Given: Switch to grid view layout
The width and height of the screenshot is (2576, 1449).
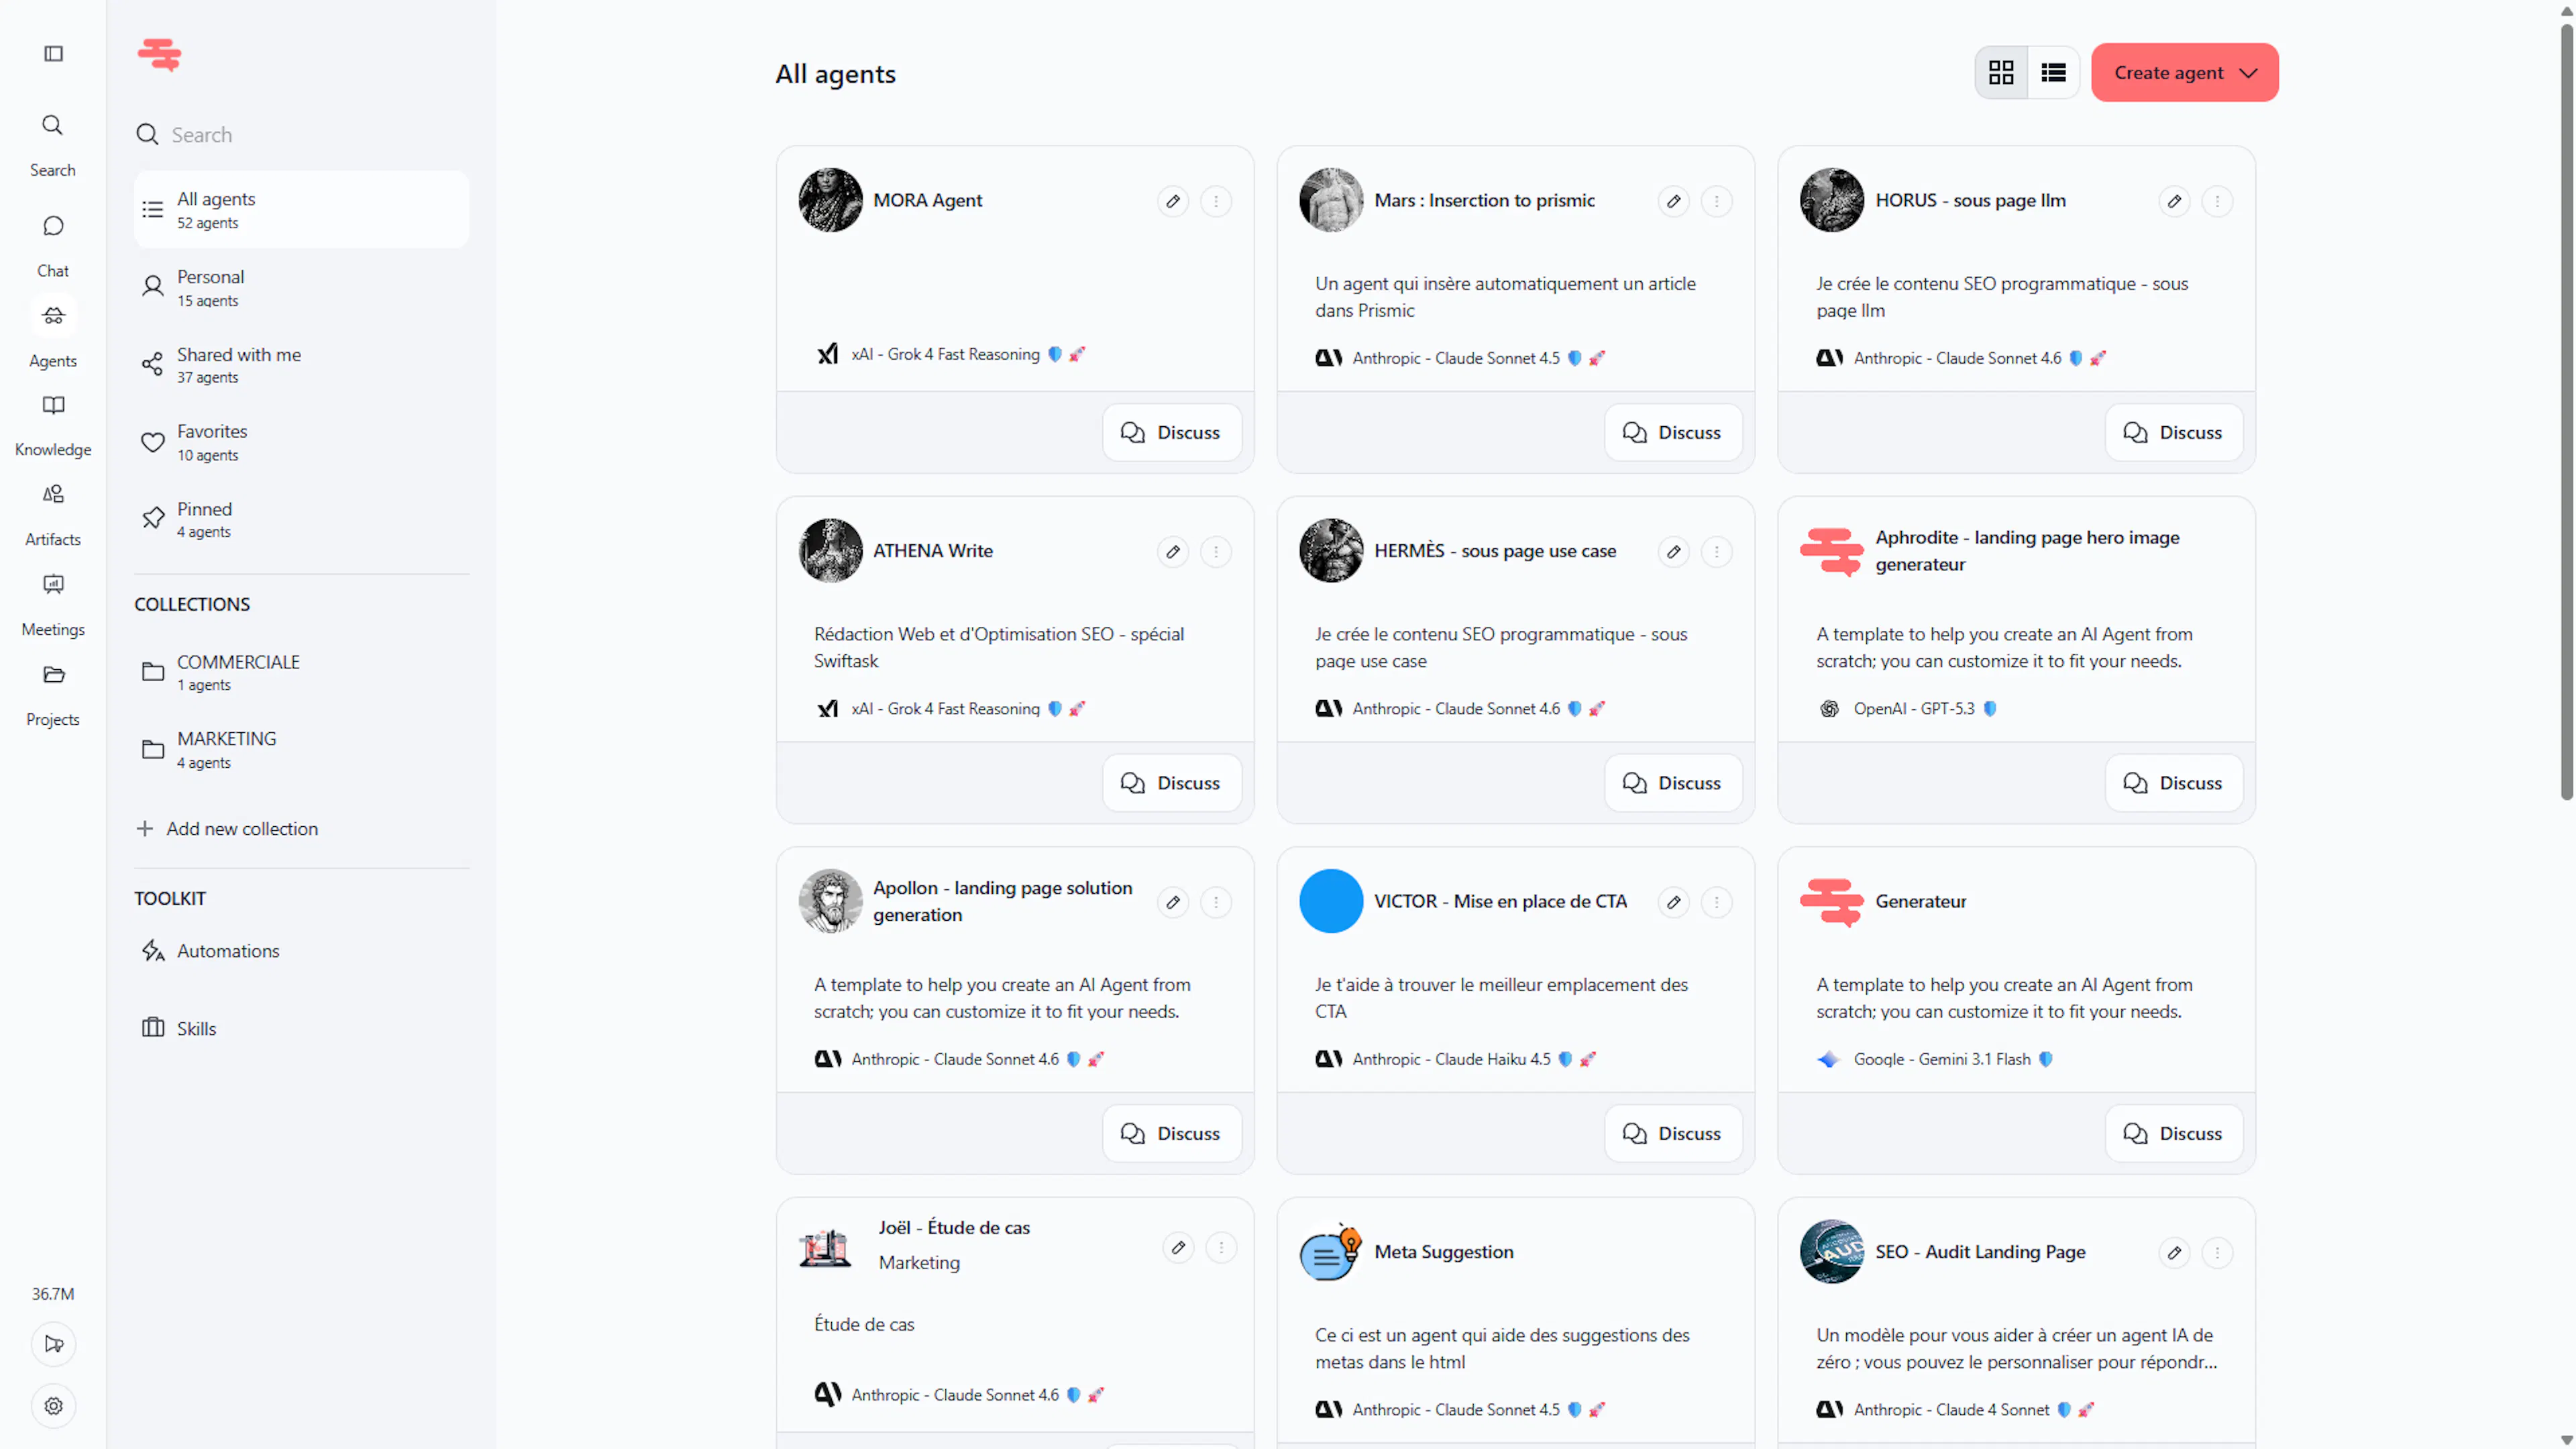Looking at the screenshot, I should tap(2001, 72).
